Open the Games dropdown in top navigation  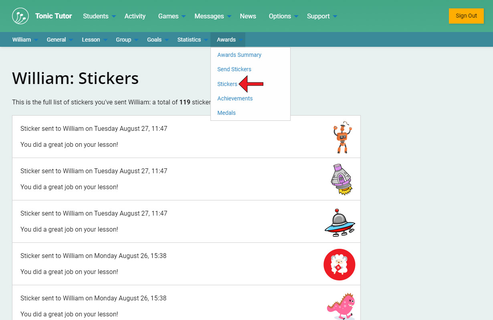point(172,16)
